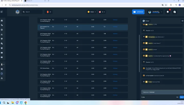The image size is (184, 105).
Task: Click the 2.00 entry value in flaysen row
Action: click(x=93, y=27)
